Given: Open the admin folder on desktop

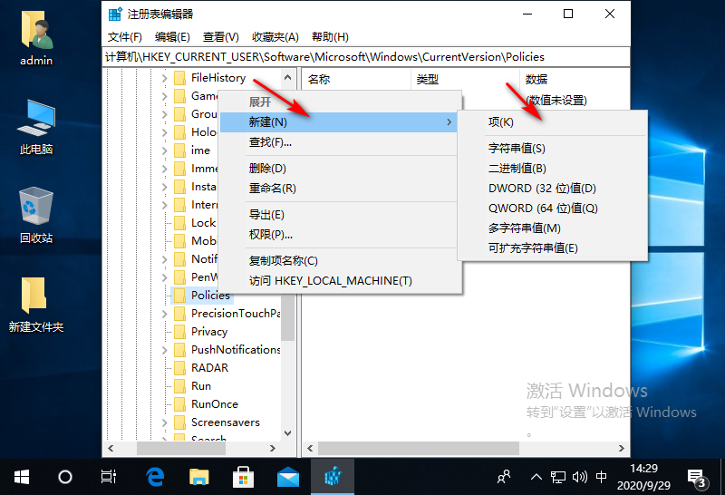Looking at the screenshot, I should 36,39.
